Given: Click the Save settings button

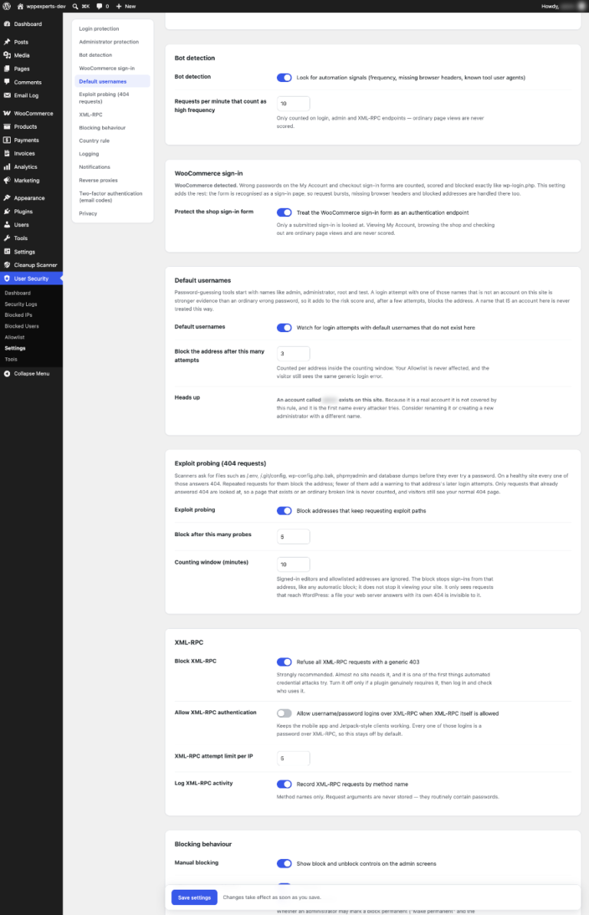Looking at the screenshot, I should point(194,897).
